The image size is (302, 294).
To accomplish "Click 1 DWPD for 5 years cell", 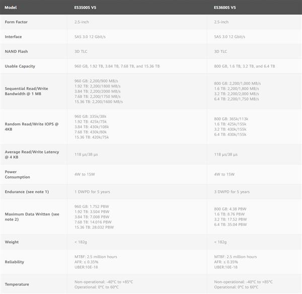I will coord(95,192).
